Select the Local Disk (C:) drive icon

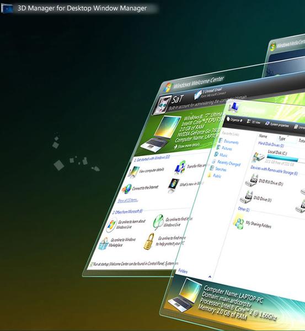click(x=259, y=157)
